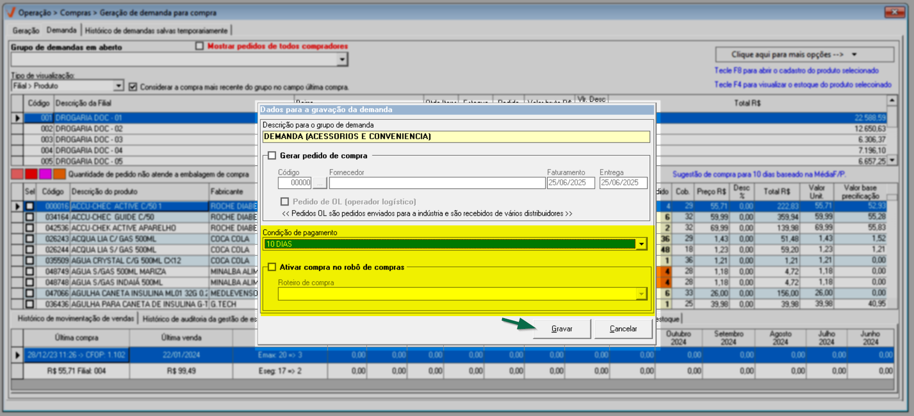914x416 pixels.
Task: Check the ACQUA LIA S/ GAS 500ML checkbox
Action: 30,249
